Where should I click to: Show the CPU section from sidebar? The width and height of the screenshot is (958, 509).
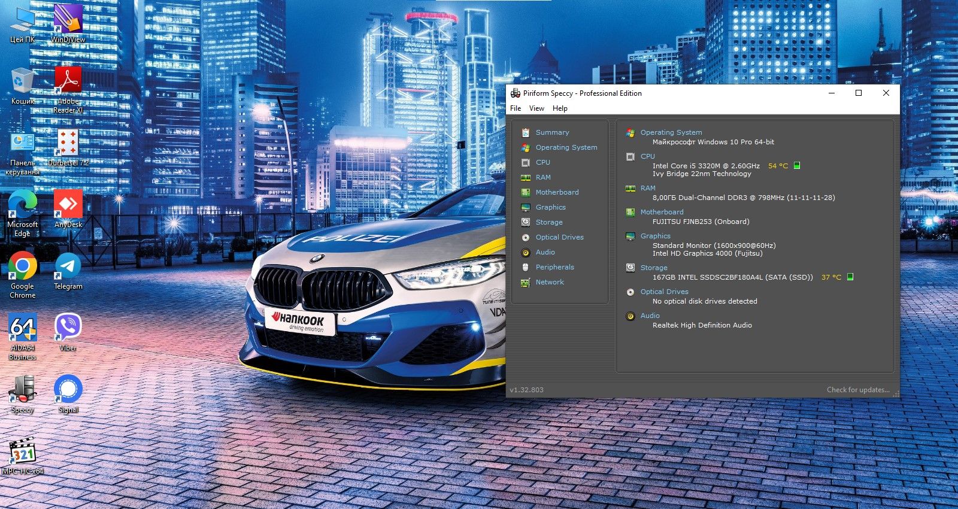pos(543,162)
